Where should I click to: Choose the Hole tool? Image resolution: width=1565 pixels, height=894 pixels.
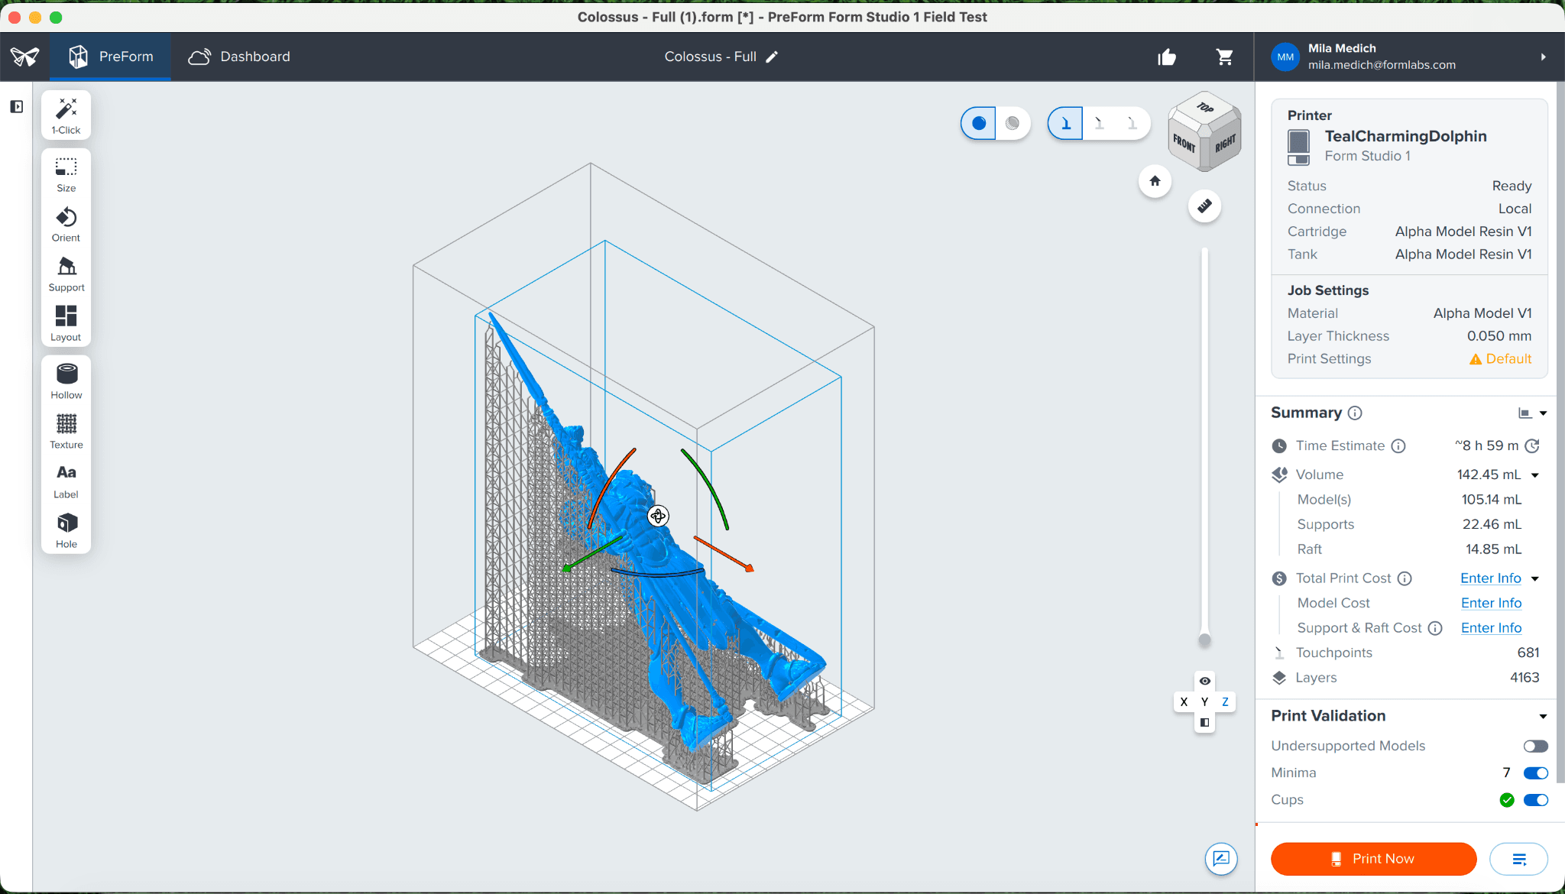point(66,530)
